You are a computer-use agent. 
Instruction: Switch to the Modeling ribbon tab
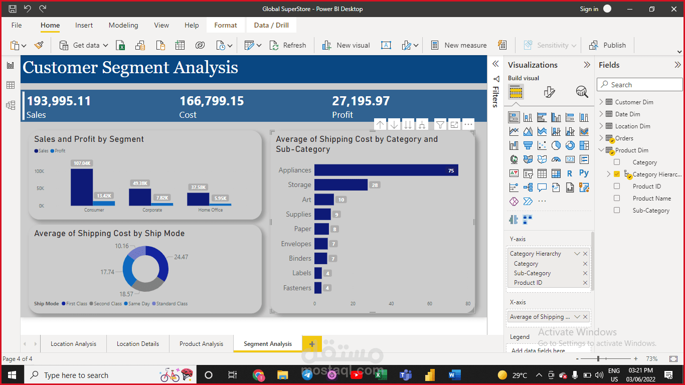[x=123, y=25]
